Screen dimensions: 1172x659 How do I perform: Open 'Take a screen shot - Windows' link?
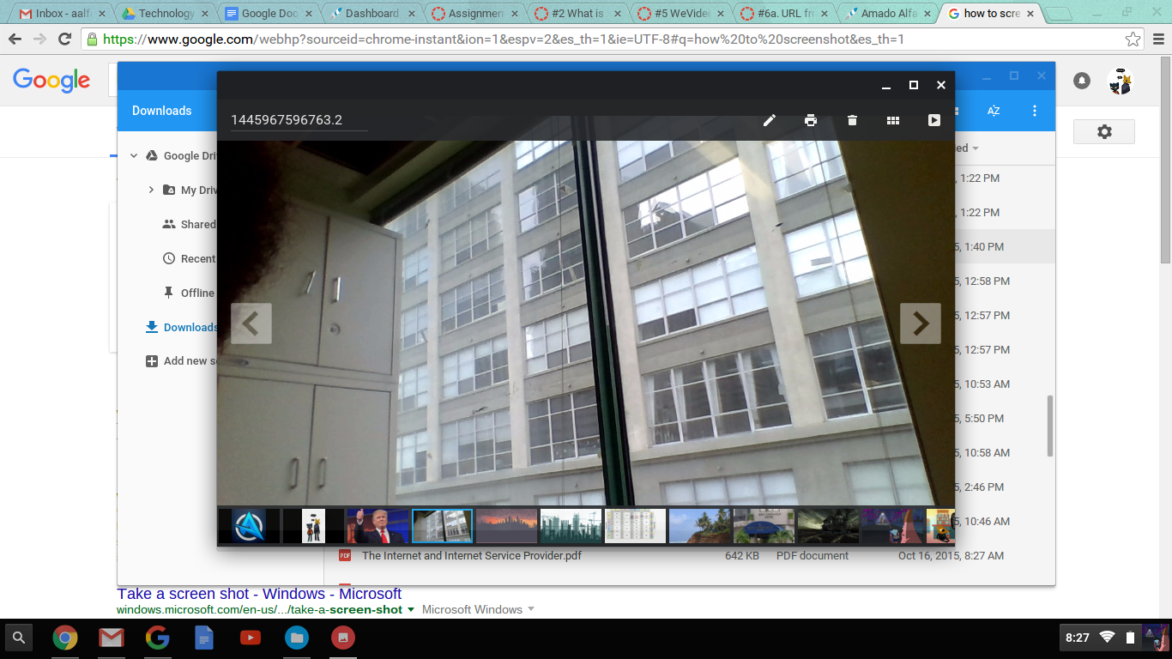click(x=259, y=594)
